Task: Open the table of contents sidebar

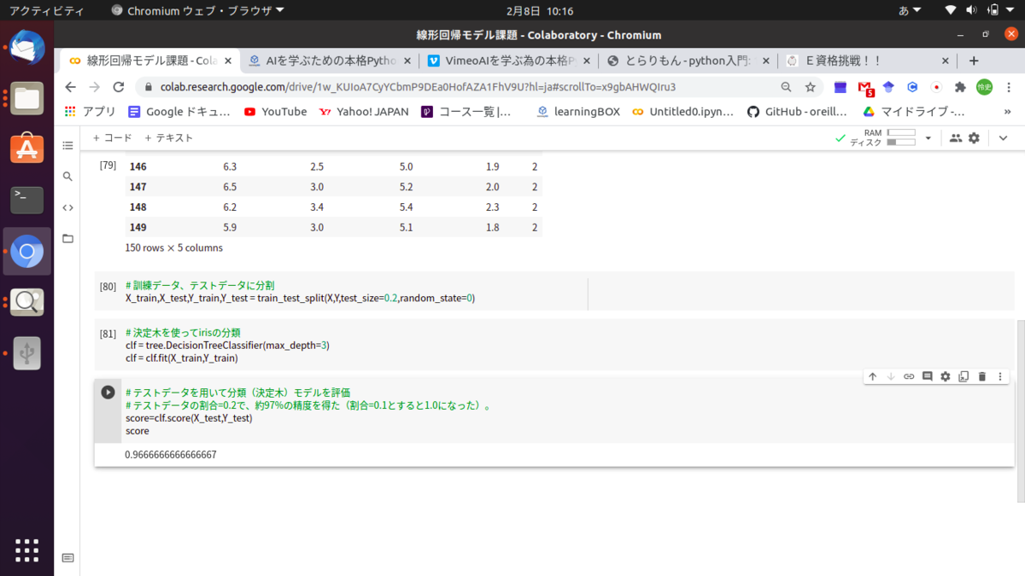Action: (68, 146)
